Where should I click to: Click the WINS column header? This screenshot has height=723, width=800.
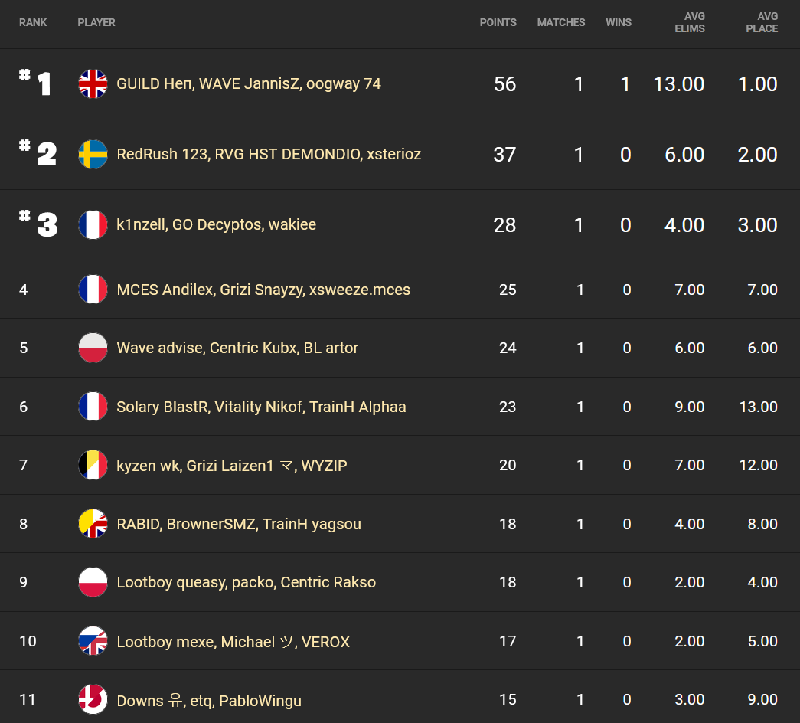click(619, 22)
